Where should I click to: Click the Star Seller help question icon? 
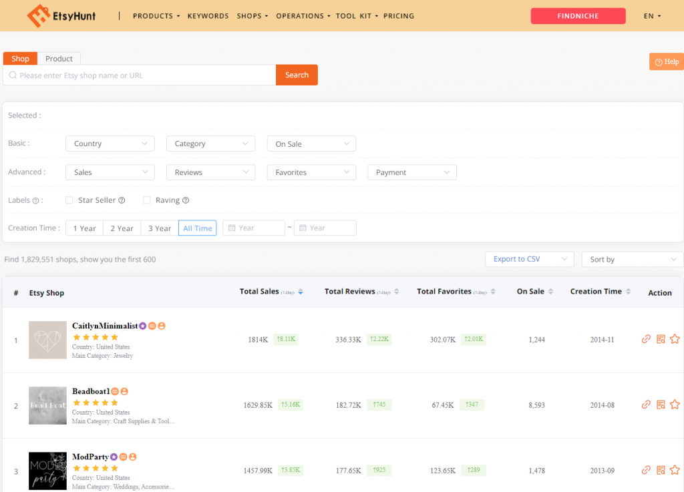(122, 200)
